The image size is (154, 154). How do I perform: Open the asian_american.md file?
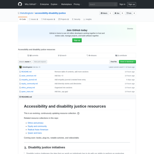pyautogui.click(x=29, y=76)
